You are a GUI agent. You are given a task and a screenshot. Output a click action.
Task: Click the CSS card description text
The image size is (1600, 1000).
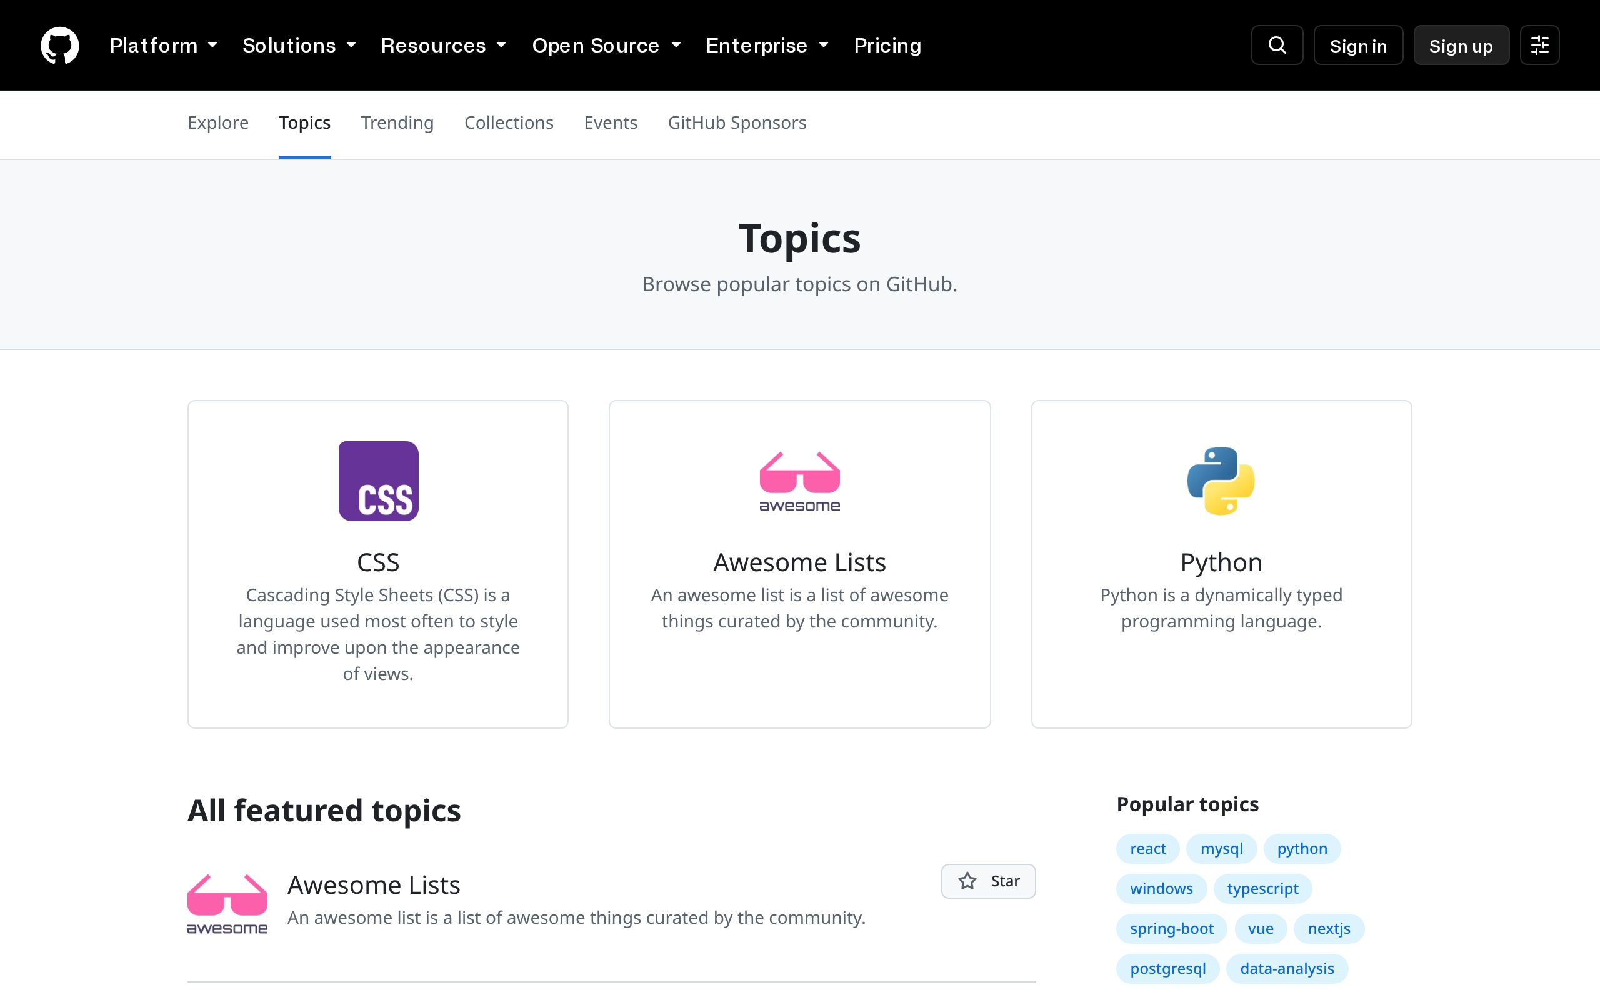tap(378, 634)
